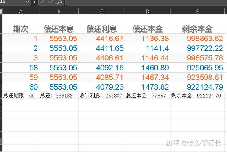
Task: Select 5553.05 in period 58 row
Action: click(x=59, y=68)
